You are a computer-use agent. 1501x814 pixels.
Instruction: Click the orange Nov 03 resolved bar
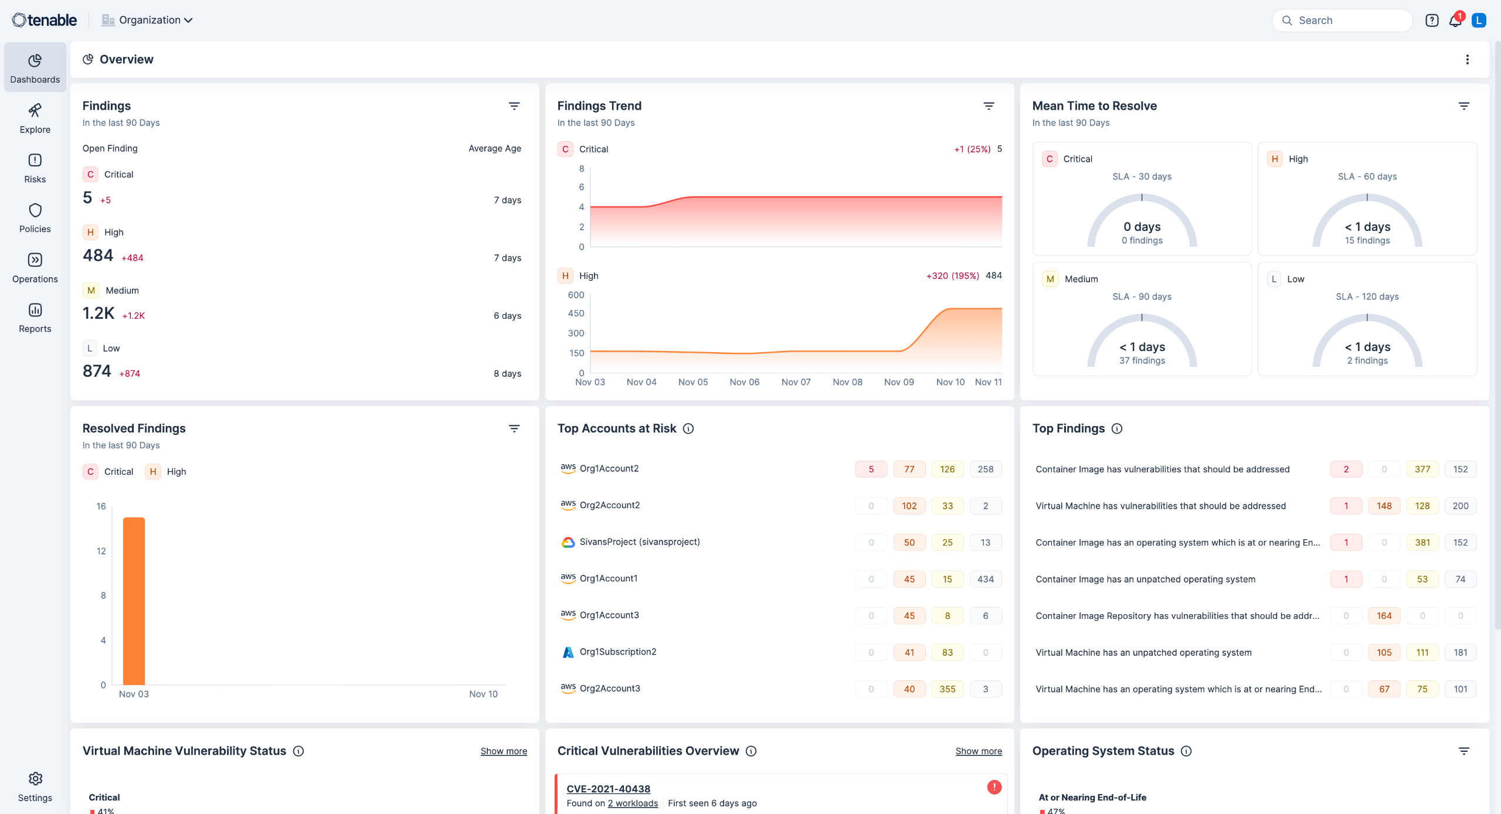click(x=134, y=601)
